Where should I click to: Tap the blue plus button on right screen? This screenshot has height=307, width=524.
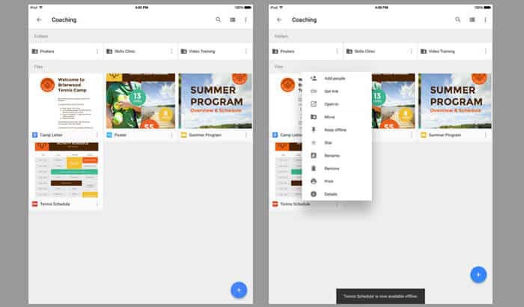[x=478, y=275]
